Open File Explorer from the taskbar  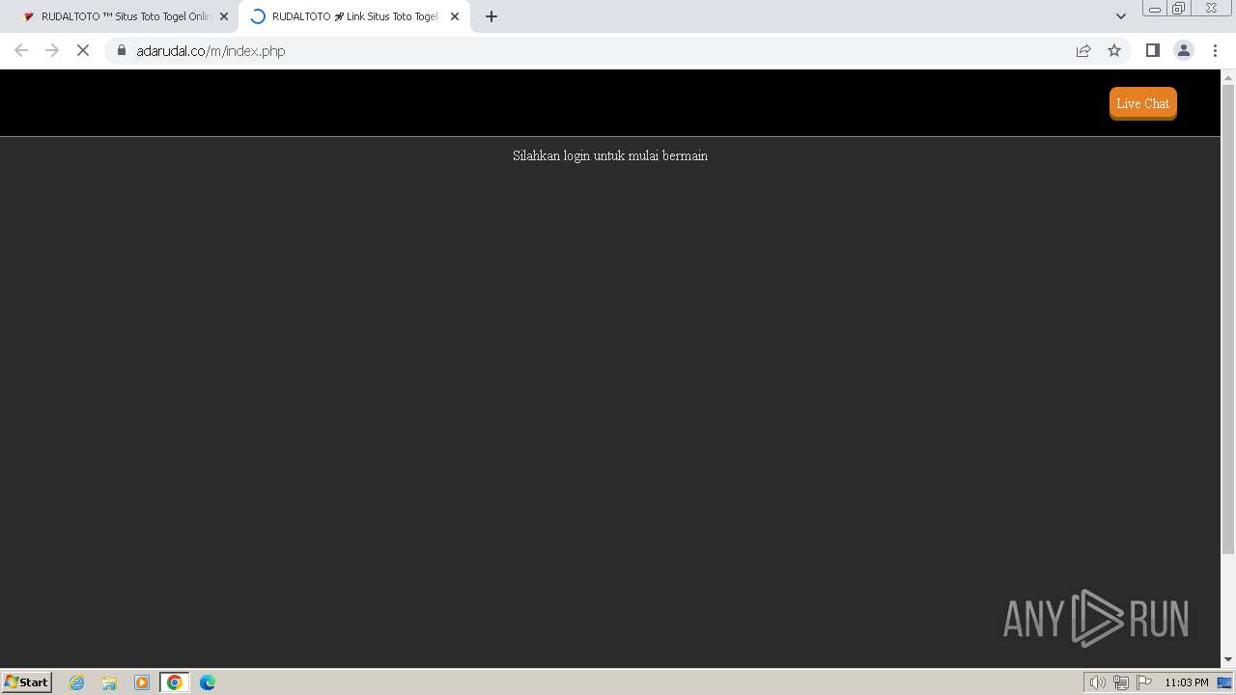[x=109, y=682]
